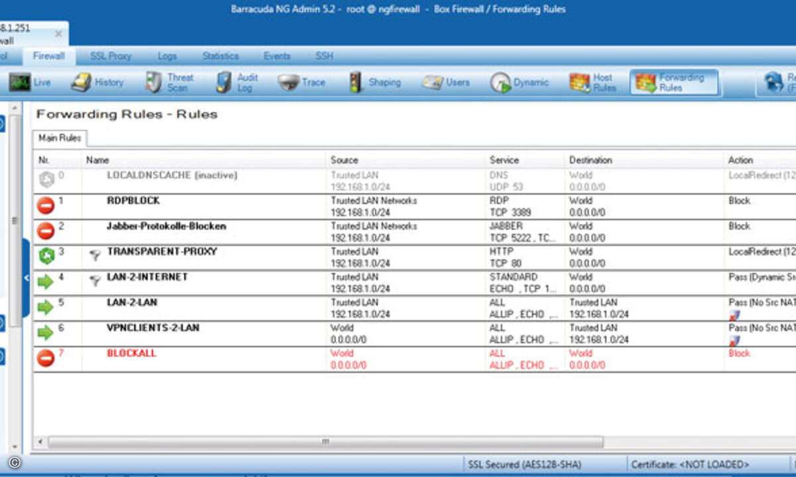The height and width of the screenshot is (477, 796).
Task: Switch to the Logs tab
Action: coord(167,56)
